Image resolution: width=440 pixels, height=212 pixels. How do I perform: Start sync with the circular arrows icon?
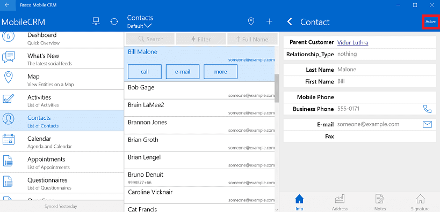[114, 22]
